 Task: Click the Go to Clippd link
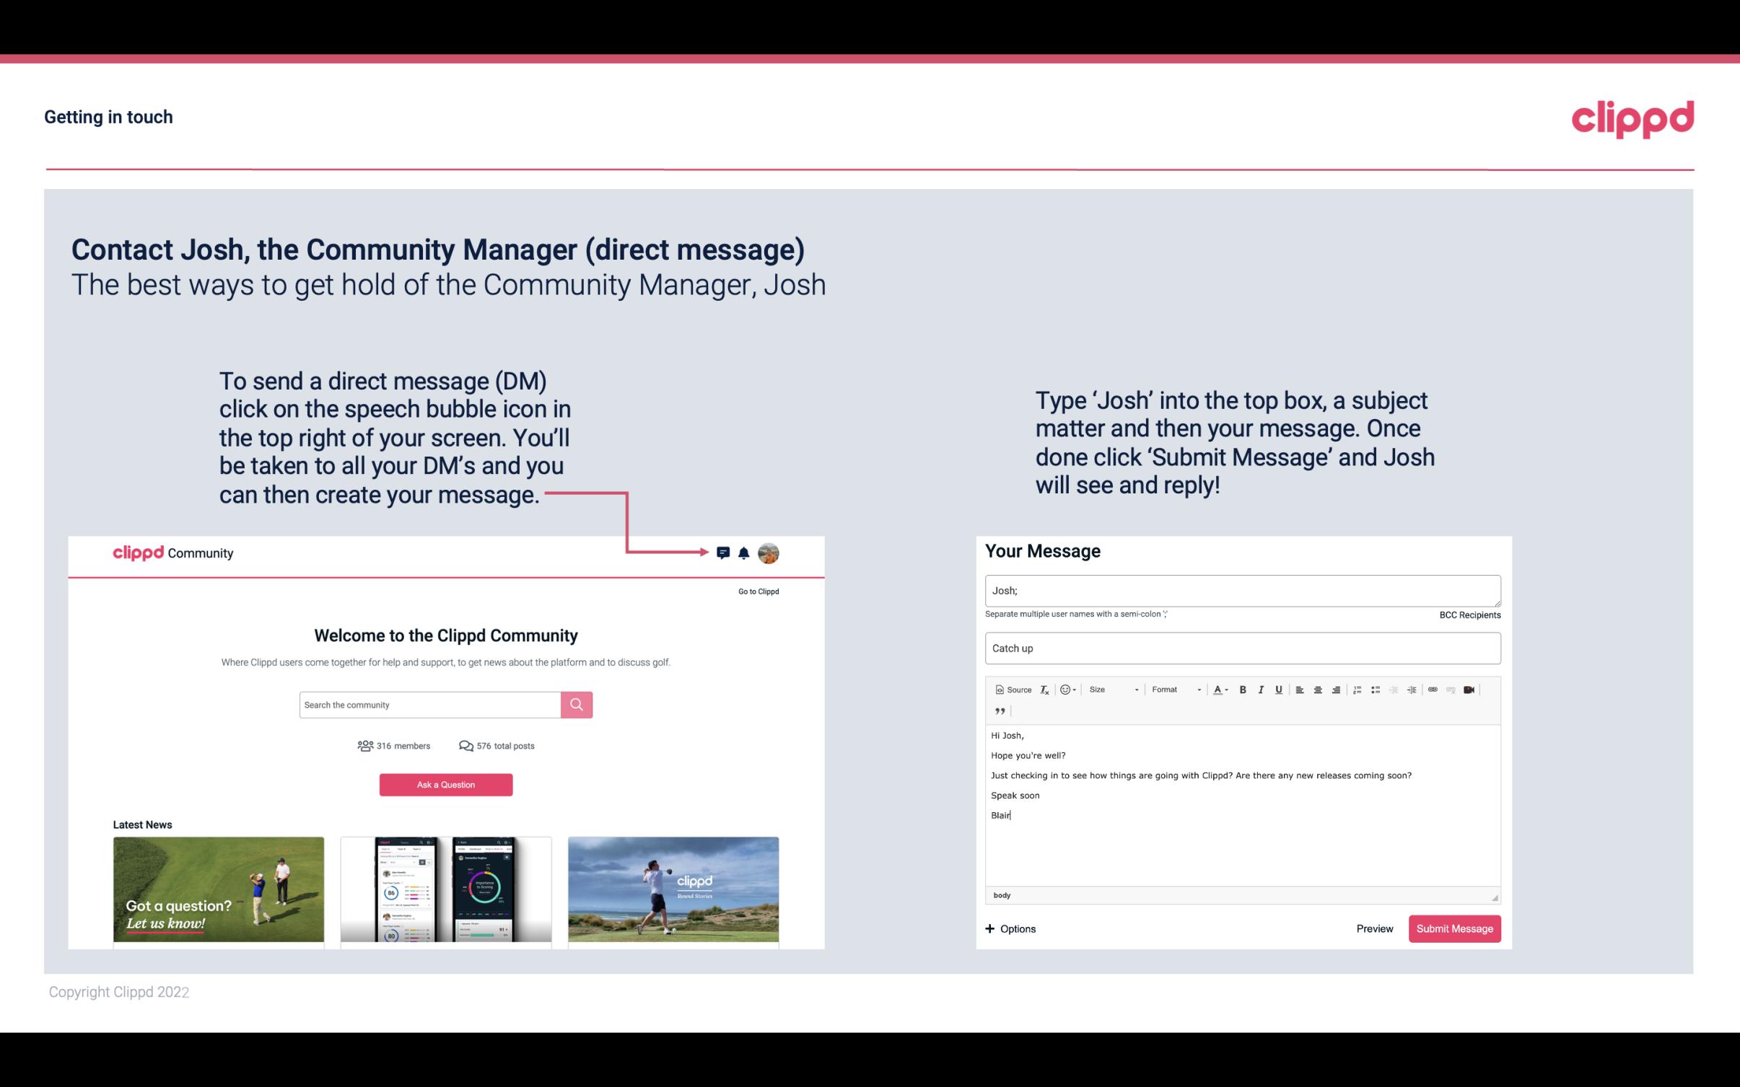pyautogui.click(x=758, y=591)
